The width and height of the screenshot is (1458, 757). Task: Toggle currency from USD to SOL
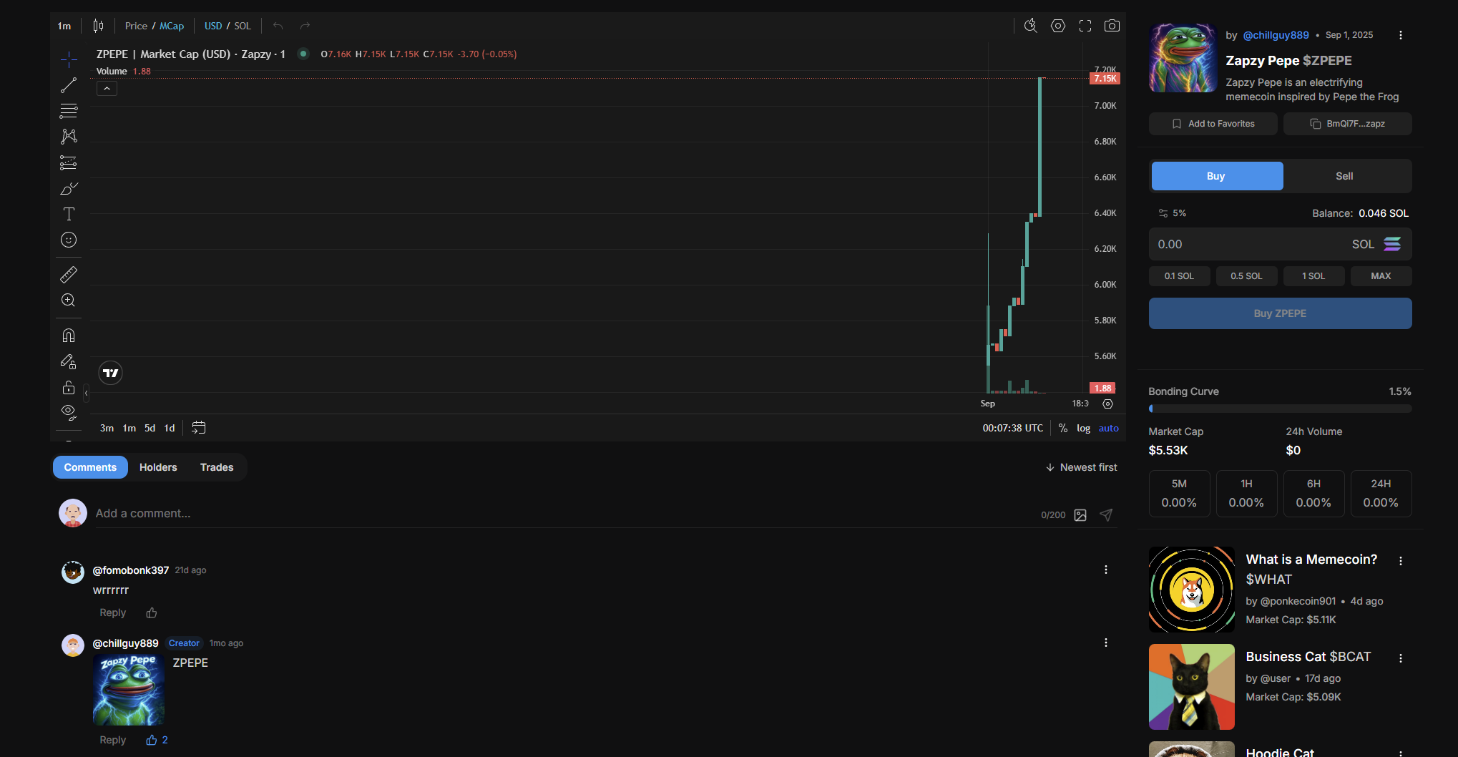(243, 26)
